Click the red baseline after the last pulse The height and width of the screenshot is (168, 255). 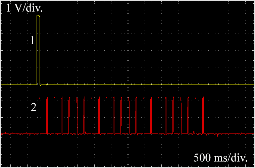[228, 134]
